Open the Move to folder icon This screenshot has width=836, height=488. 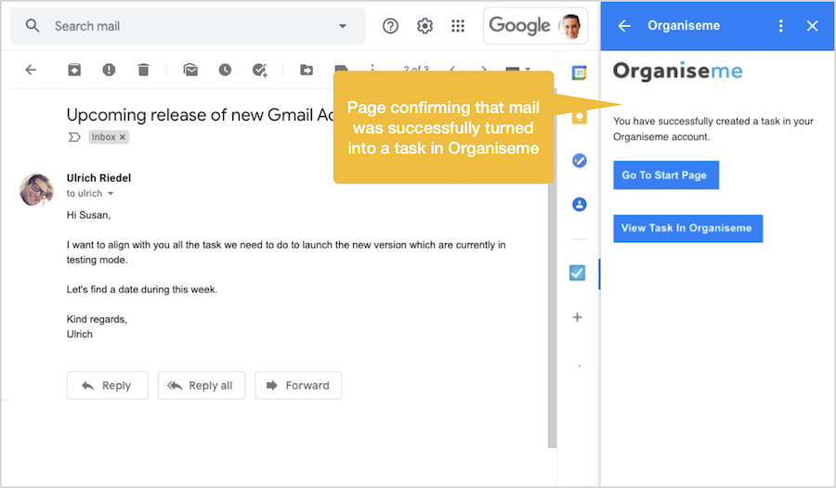click(x=307, y=70)
